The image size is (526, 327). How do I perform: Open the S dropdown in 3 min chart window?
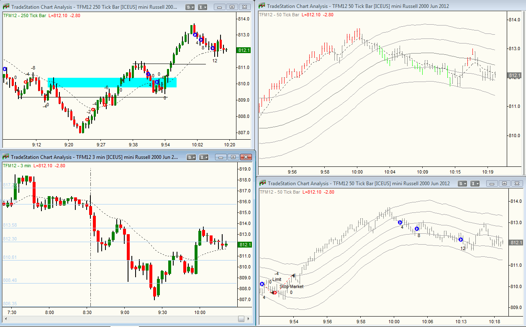coord(191,157)
